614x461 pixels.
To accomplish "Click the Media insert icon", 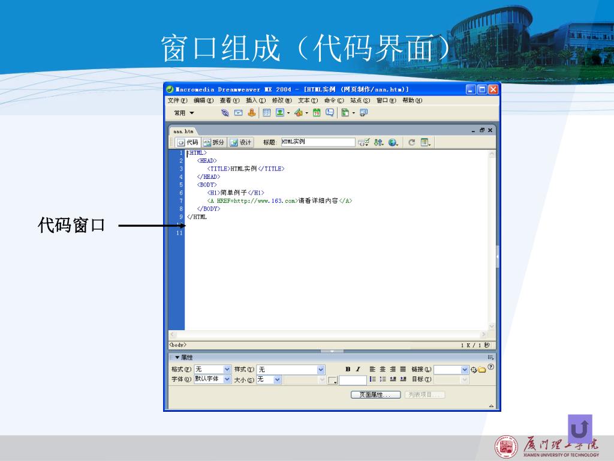I will pos(299,113).
